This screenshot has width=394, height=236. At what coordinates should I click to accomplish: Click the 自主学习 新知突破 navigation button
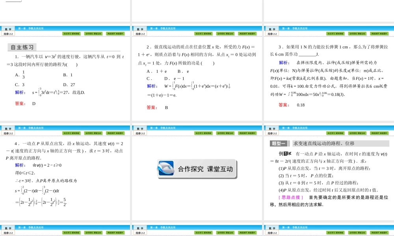point(72,34)
